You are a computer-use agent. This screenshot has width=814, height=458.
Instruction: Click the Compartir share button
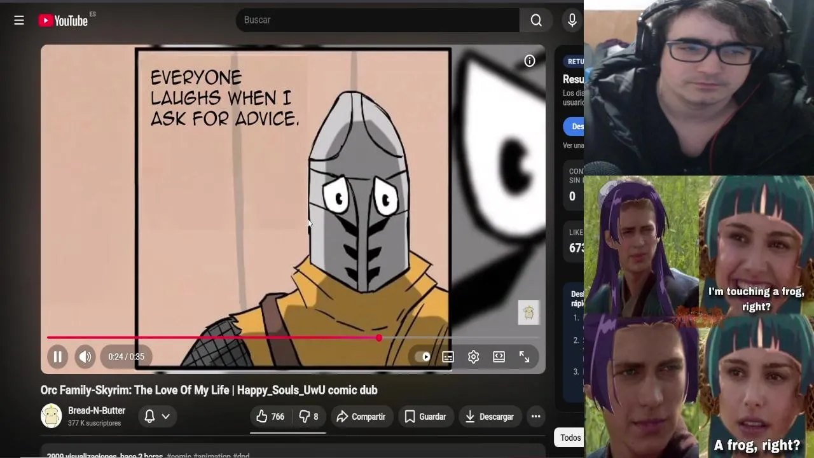[x=361, y=417]
